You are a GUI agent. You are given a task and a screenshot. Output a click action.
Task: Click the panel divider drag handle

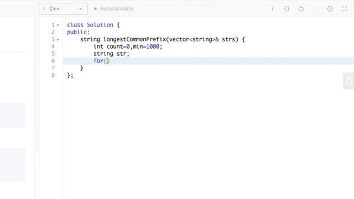(x=37, y=142)
